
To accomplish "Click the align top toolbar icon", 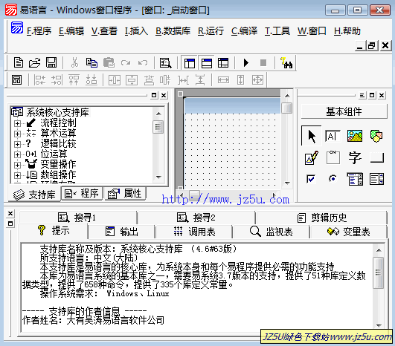I will [x=74, y=80].
